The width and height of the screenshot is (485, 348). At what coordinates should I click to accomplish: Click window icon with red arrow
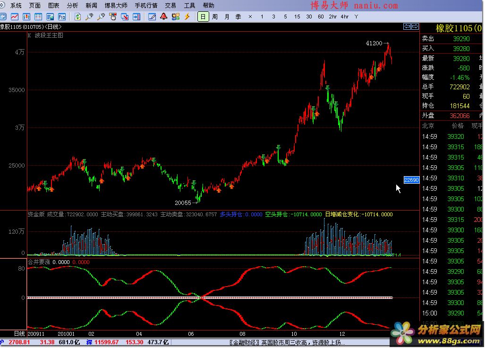(125, 17)
